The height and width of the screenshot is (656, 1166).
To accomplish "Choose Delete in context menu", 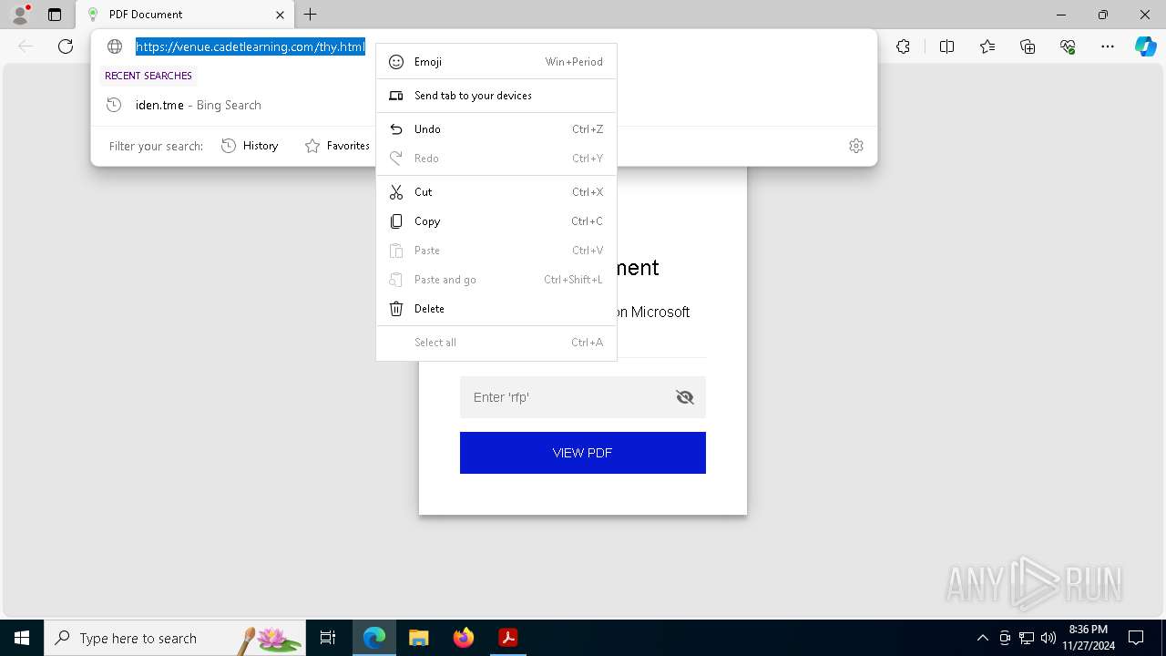I will [496, 309].
